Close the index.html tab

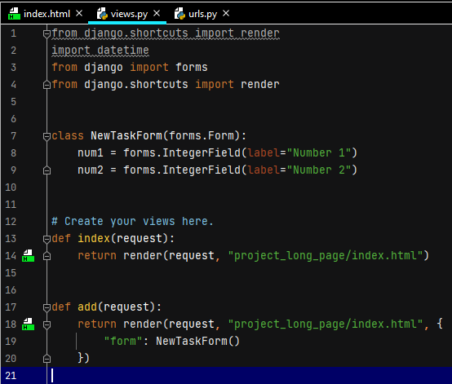[x=79, y=13]
